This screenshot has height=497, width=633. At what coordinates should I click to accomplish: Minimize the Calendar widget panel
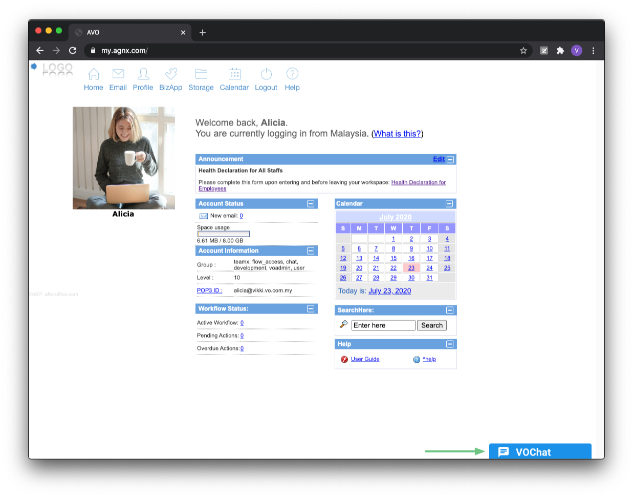(x=449, y=204)
